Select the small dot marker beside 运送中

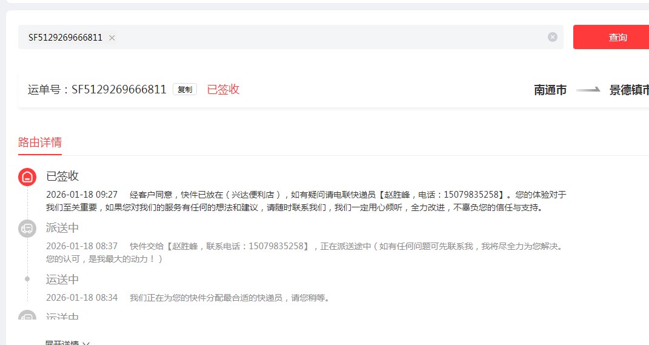(x=27, y=279)
